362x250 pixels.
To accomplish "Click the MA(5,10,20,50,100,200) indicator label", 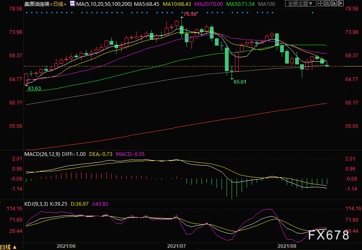I will pos(104,4).
